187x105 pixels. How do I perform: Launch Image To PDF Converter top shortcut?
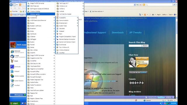click(41, 3)
